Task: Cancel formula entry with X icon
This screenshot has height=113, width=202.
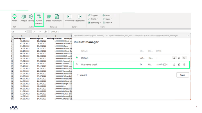Action: [34, 32]
